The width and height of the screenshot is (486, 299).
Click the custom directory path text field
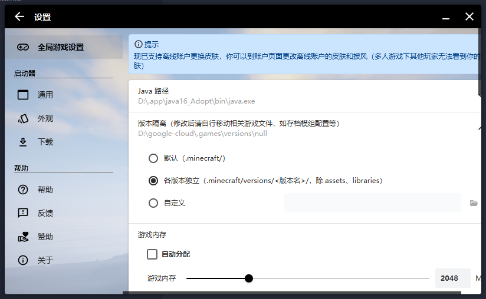372,203
